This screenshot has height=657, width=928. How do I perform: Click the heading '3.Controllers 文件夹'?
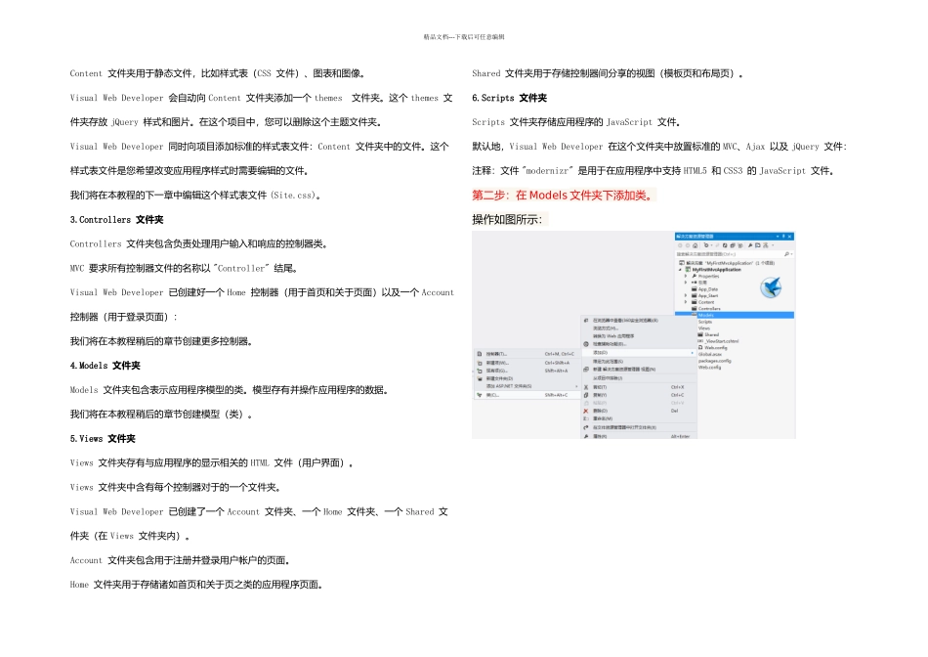(116, 220)
